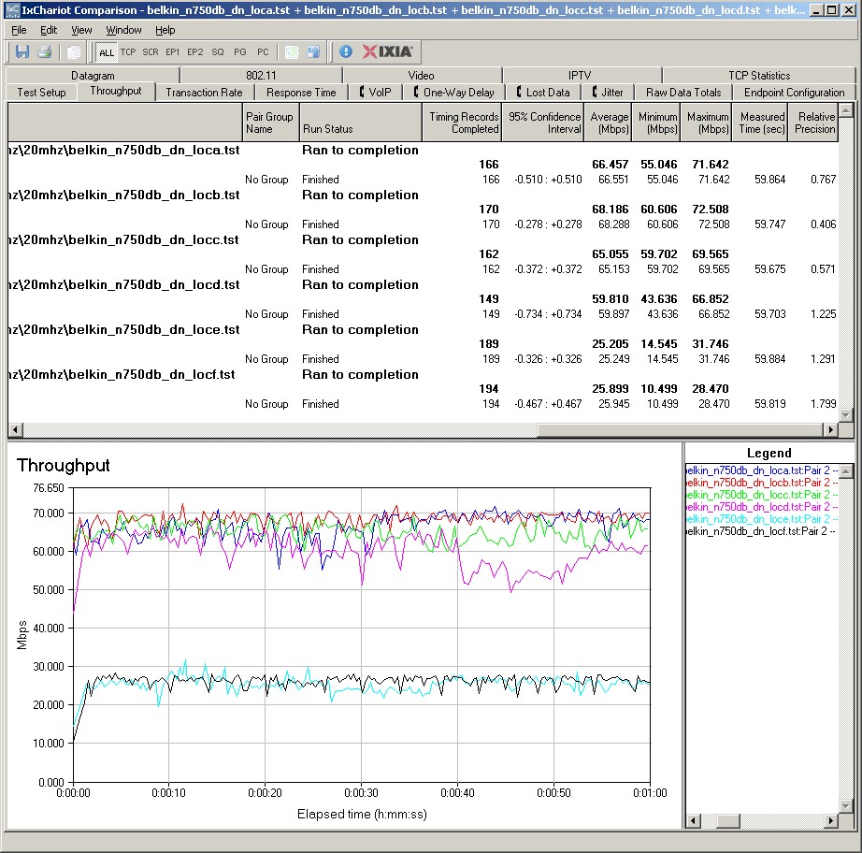
Task: Select the belkin_n750db_dn_locb.tst row
Action: (424, 195)
